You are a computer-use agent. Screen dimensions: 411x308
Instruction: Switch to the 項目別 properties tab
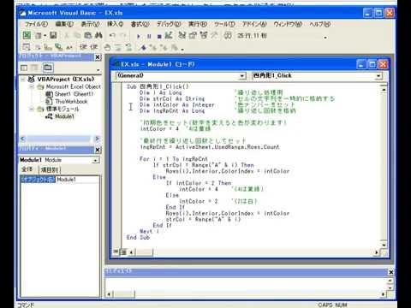click(x=50, y=170)
